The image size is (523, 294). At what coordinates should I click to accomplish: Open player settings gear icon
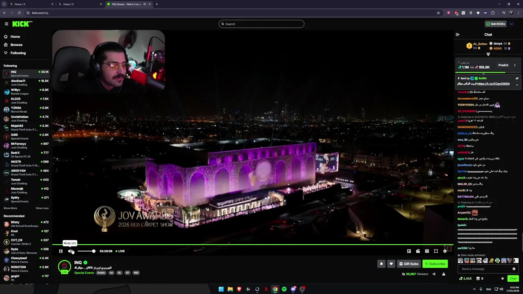point(445,251)
